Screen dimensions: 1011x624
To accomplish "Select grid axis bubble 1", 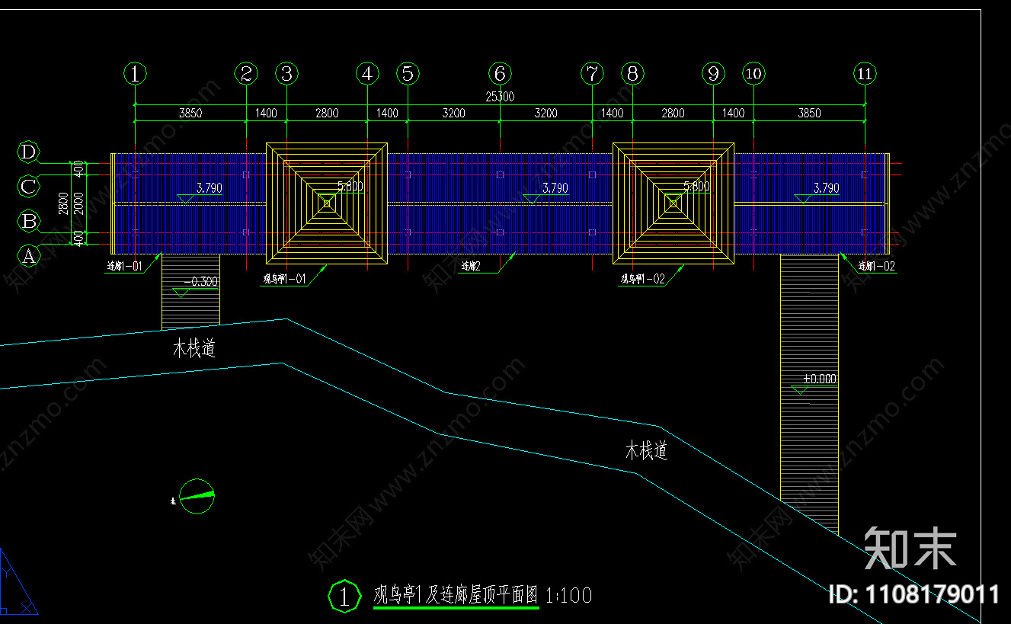I will pyautogui.click(x=135, y=74).
